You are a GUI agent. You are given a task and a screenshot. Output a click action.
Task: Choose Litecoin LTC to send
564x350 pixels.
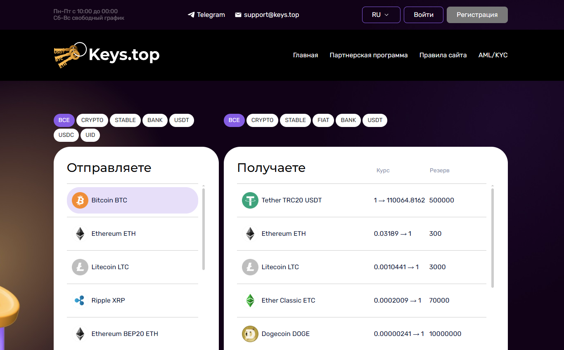pos(133,267)
